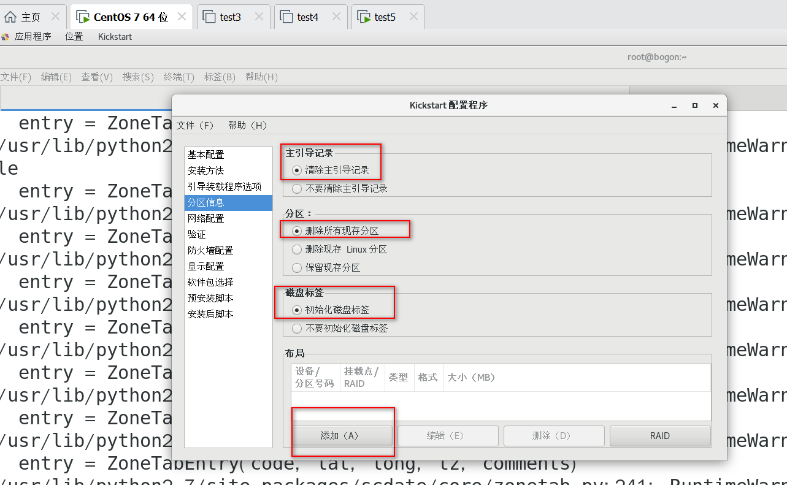
Task: Open terminal 终端(T) menu
Action: (x=179, y=77)
